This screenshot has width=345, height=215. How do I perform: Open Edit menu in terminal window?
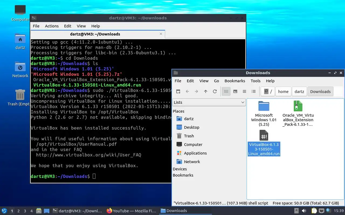point(68,26)
